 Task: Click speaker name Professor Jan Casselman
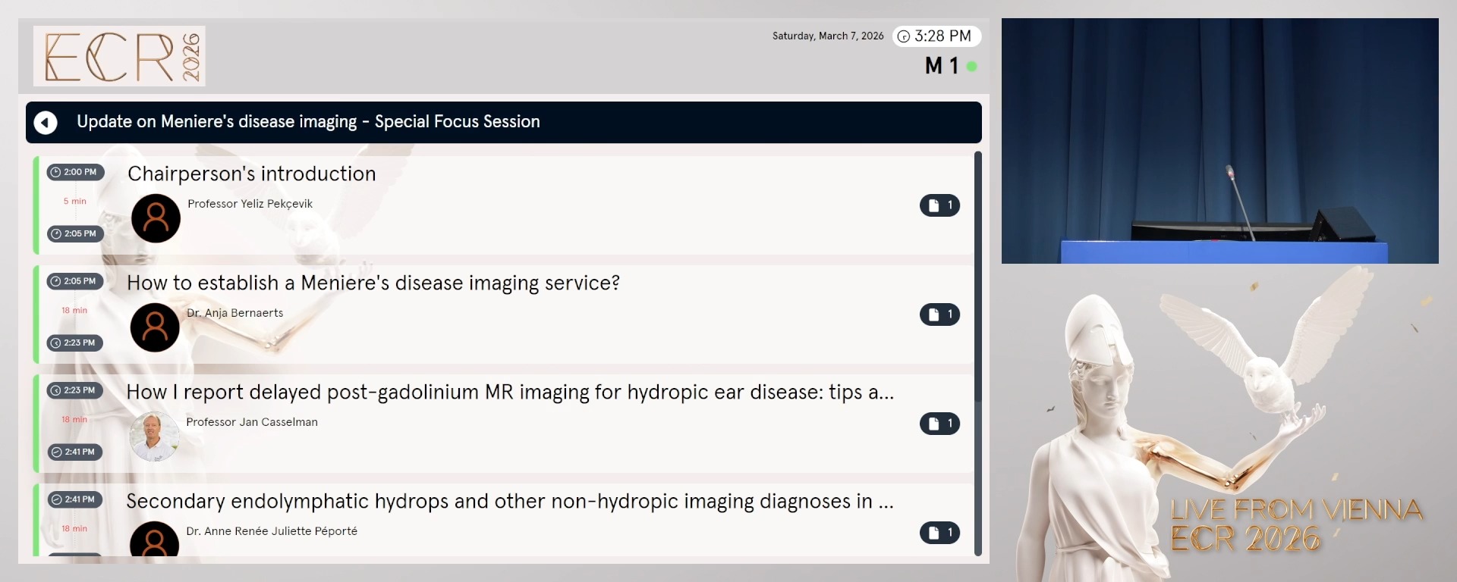[252, 422]
